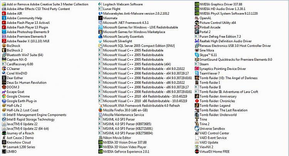Screen dimensions: 289x156
Task: Click the CCleaner icon
Action: point(4,69)
